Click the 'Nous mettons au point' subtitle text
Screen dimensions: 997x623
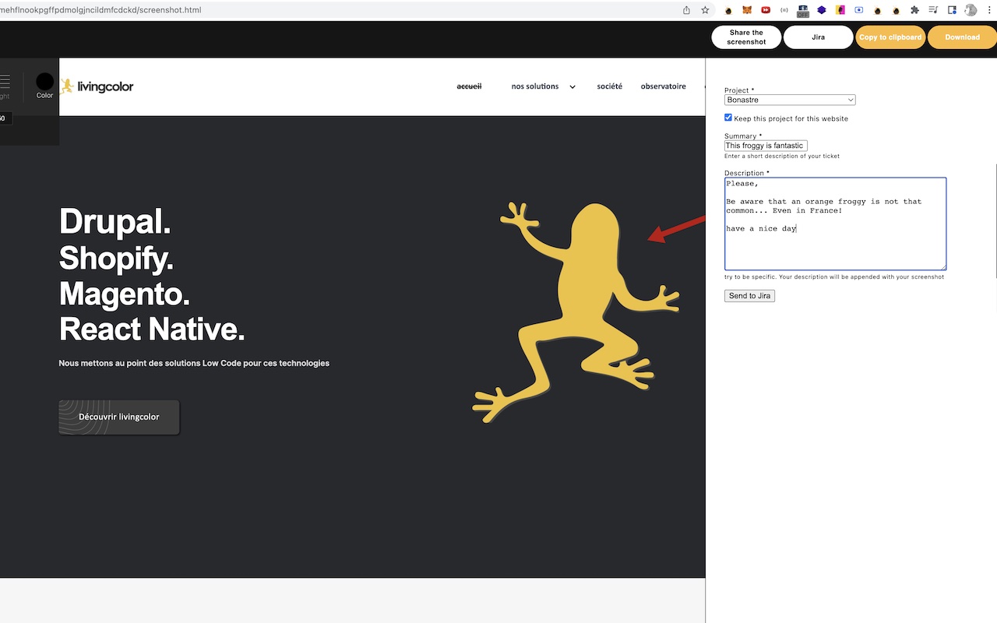(x=194, y=363)
